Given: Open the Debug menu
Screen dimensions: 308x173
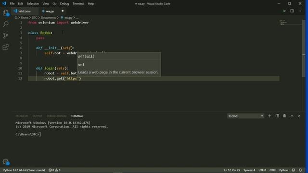Looking at the screenshot, I should coord(64,3).
